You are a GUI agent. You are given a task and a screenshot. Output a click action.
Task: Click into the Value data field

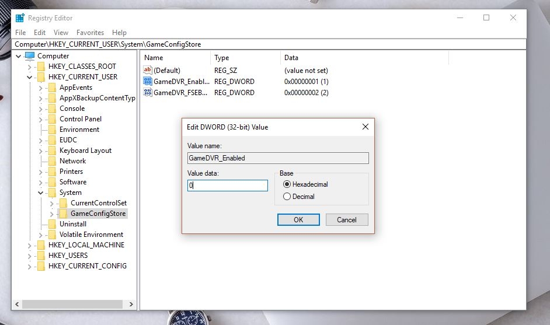(x=228, y=186)
